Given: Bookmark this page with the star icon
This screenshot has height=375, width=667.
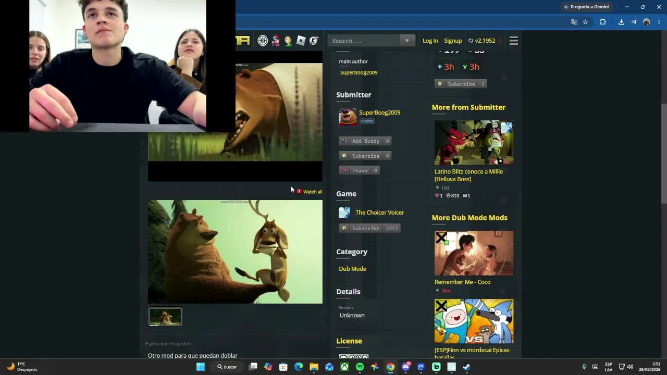Looking at the screenshot, I should (x=585, y=22).
